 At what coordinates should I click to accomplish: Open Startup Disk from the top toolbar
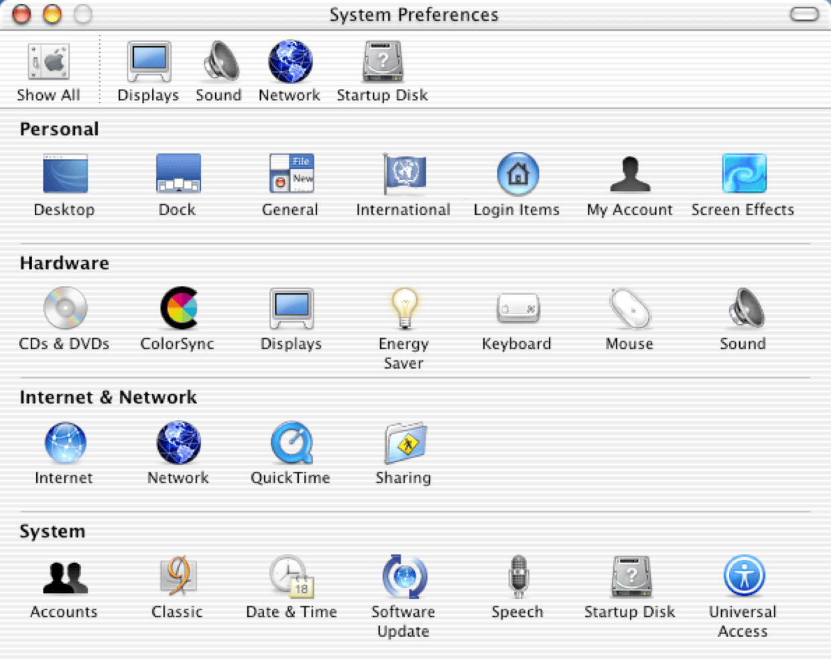click(383, 62)
